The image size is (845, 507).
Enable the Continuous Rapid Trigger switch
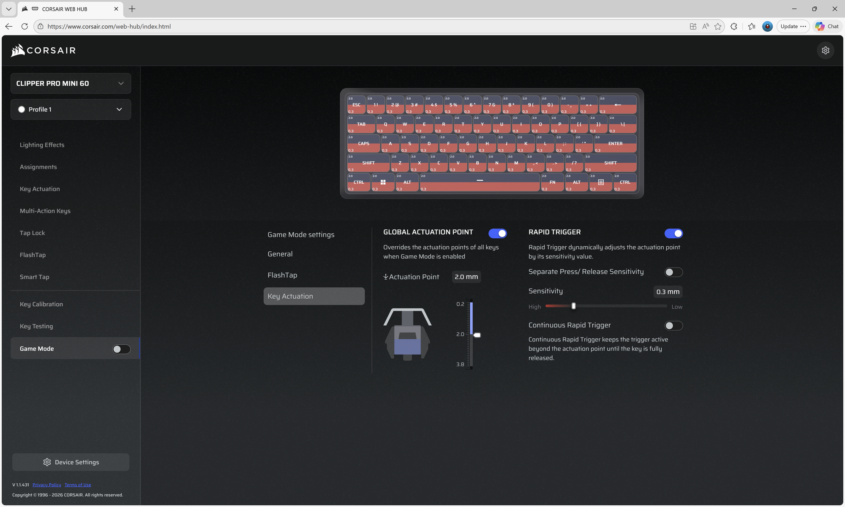point(673,325)
